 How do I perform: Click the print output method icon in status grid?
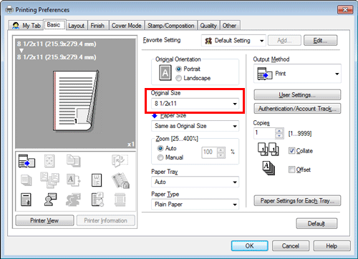[26, 161]
